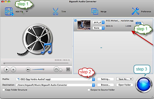Click file name IV32.Michael_...mpilation.ogg
This screenshot has height=99, width=154.
[120, 21]
